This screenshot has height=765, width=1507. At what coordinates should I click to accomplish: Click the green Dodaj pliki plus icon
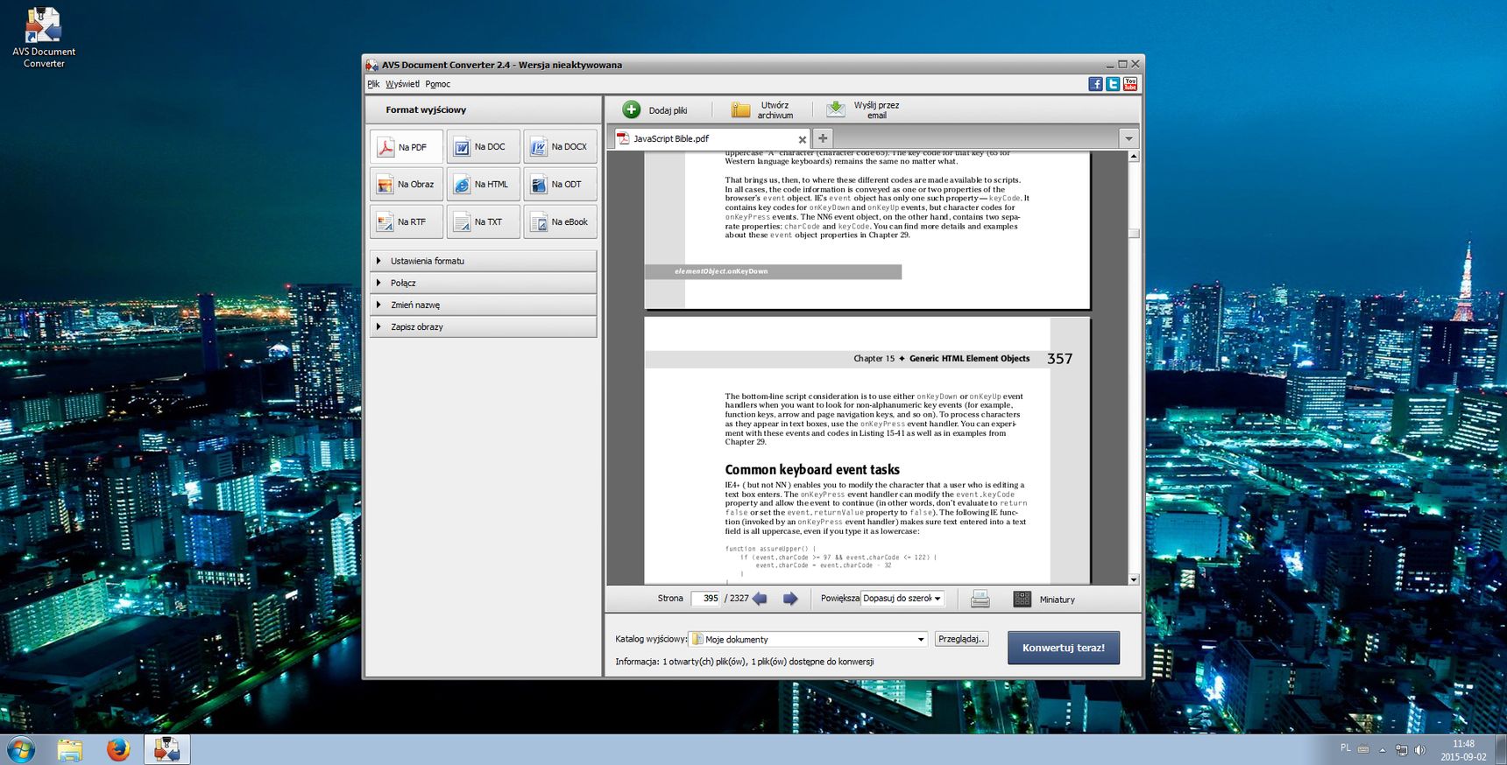632,109
